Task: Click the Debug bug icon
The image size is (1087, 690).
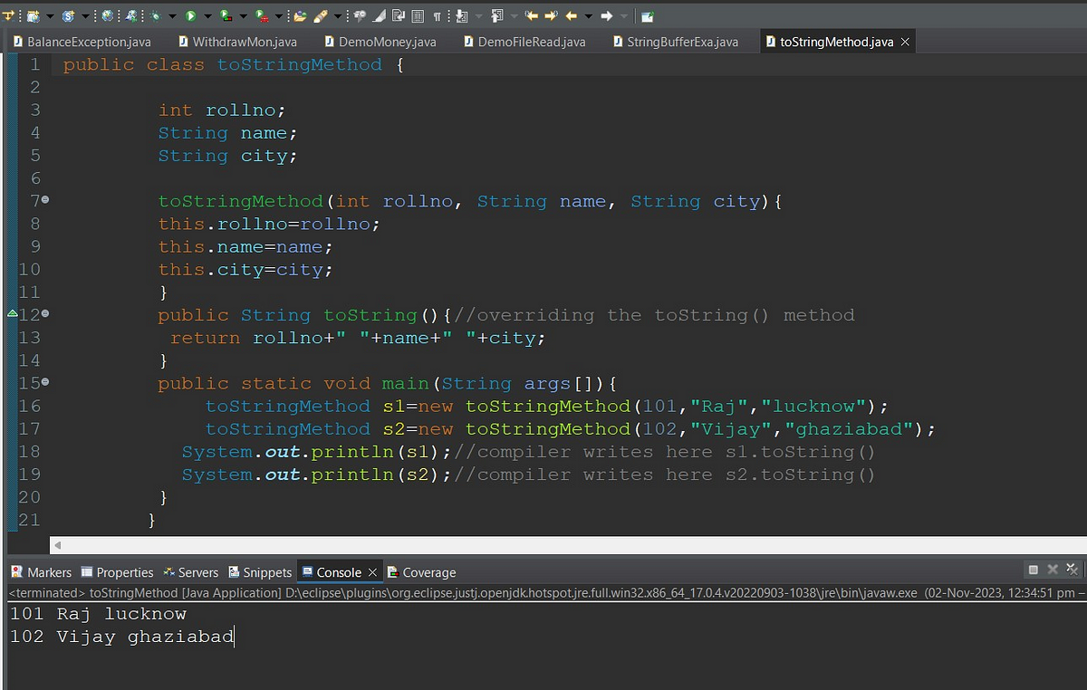Action: click(x=155, y=16)
